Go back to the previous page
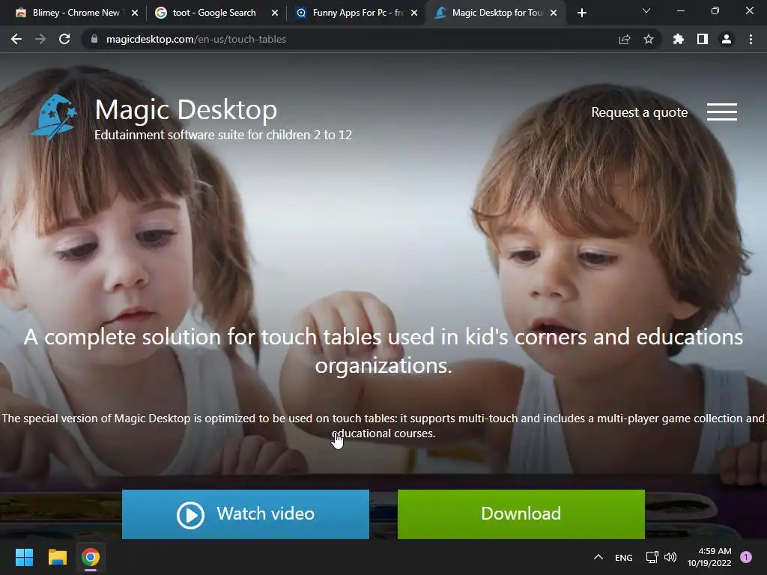This screenshot has width=767, height=575. click(16, 39)
